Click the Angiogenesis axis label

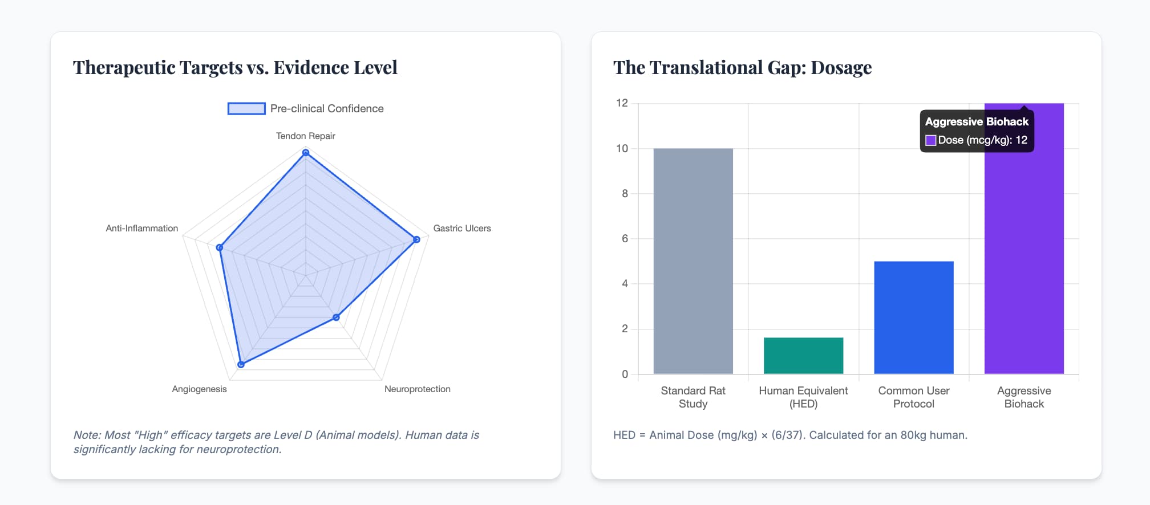point(199,389)
